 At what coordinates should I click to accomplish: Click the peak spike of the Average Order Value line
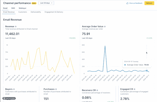[105, 46]
